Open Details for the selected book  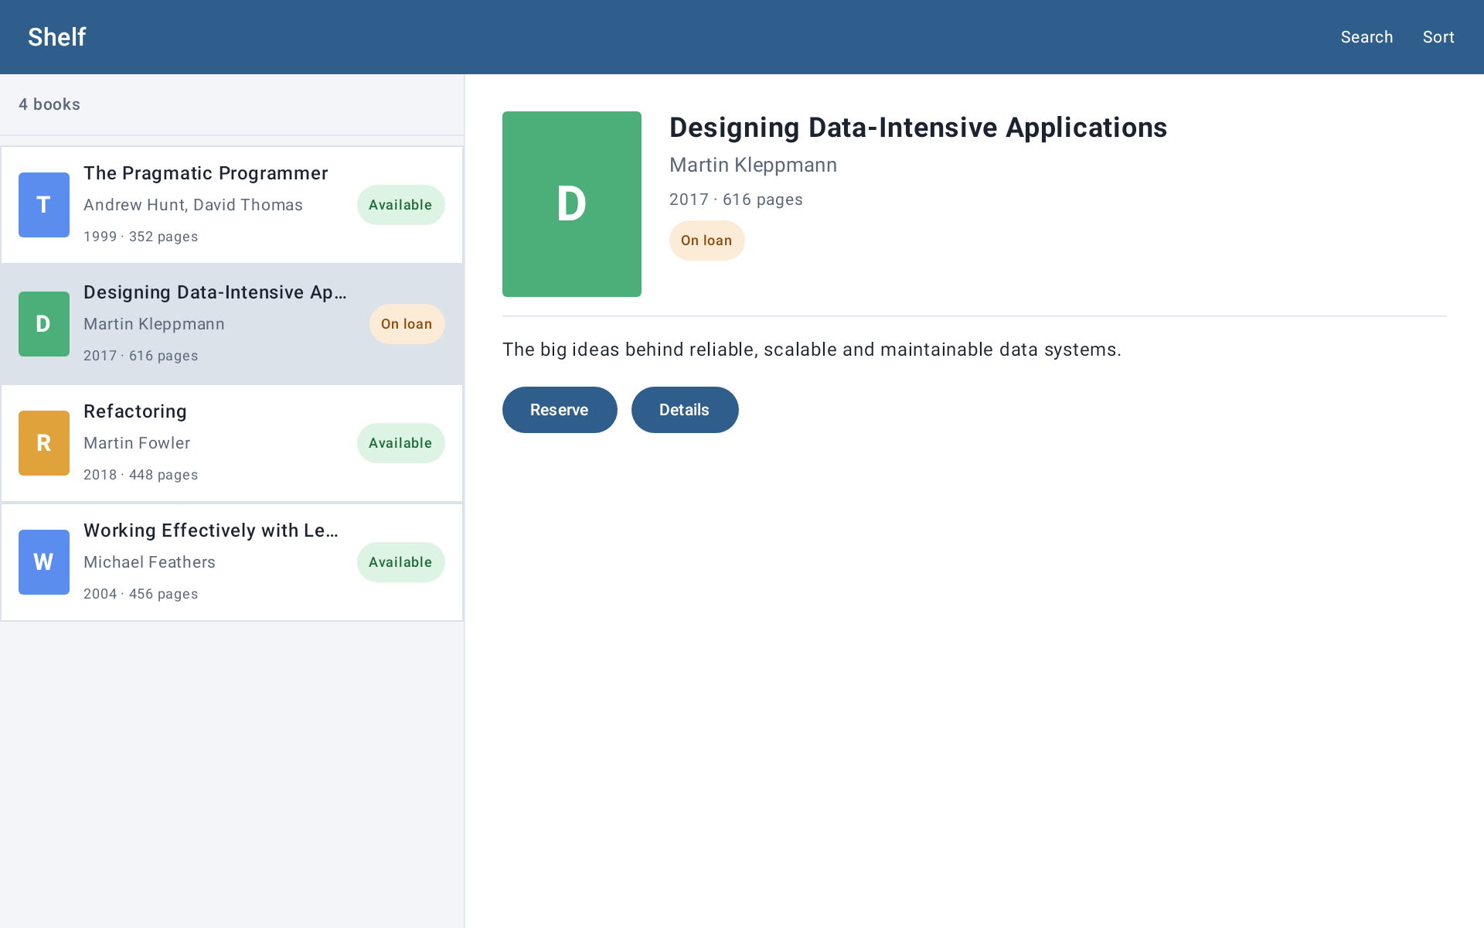[x=685, y=410]
